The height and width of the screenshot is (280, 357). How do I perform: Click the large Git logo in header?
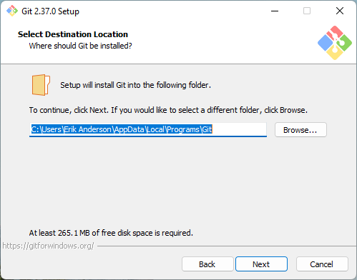[x=335, y=43]
